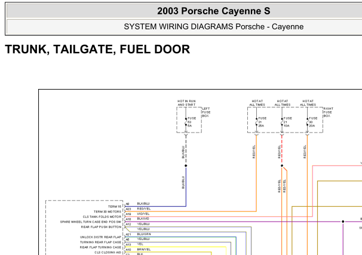
Task: Click the 'CLS TANK-FOLDS MOTOR' label
Action: (x=102, y=217)
